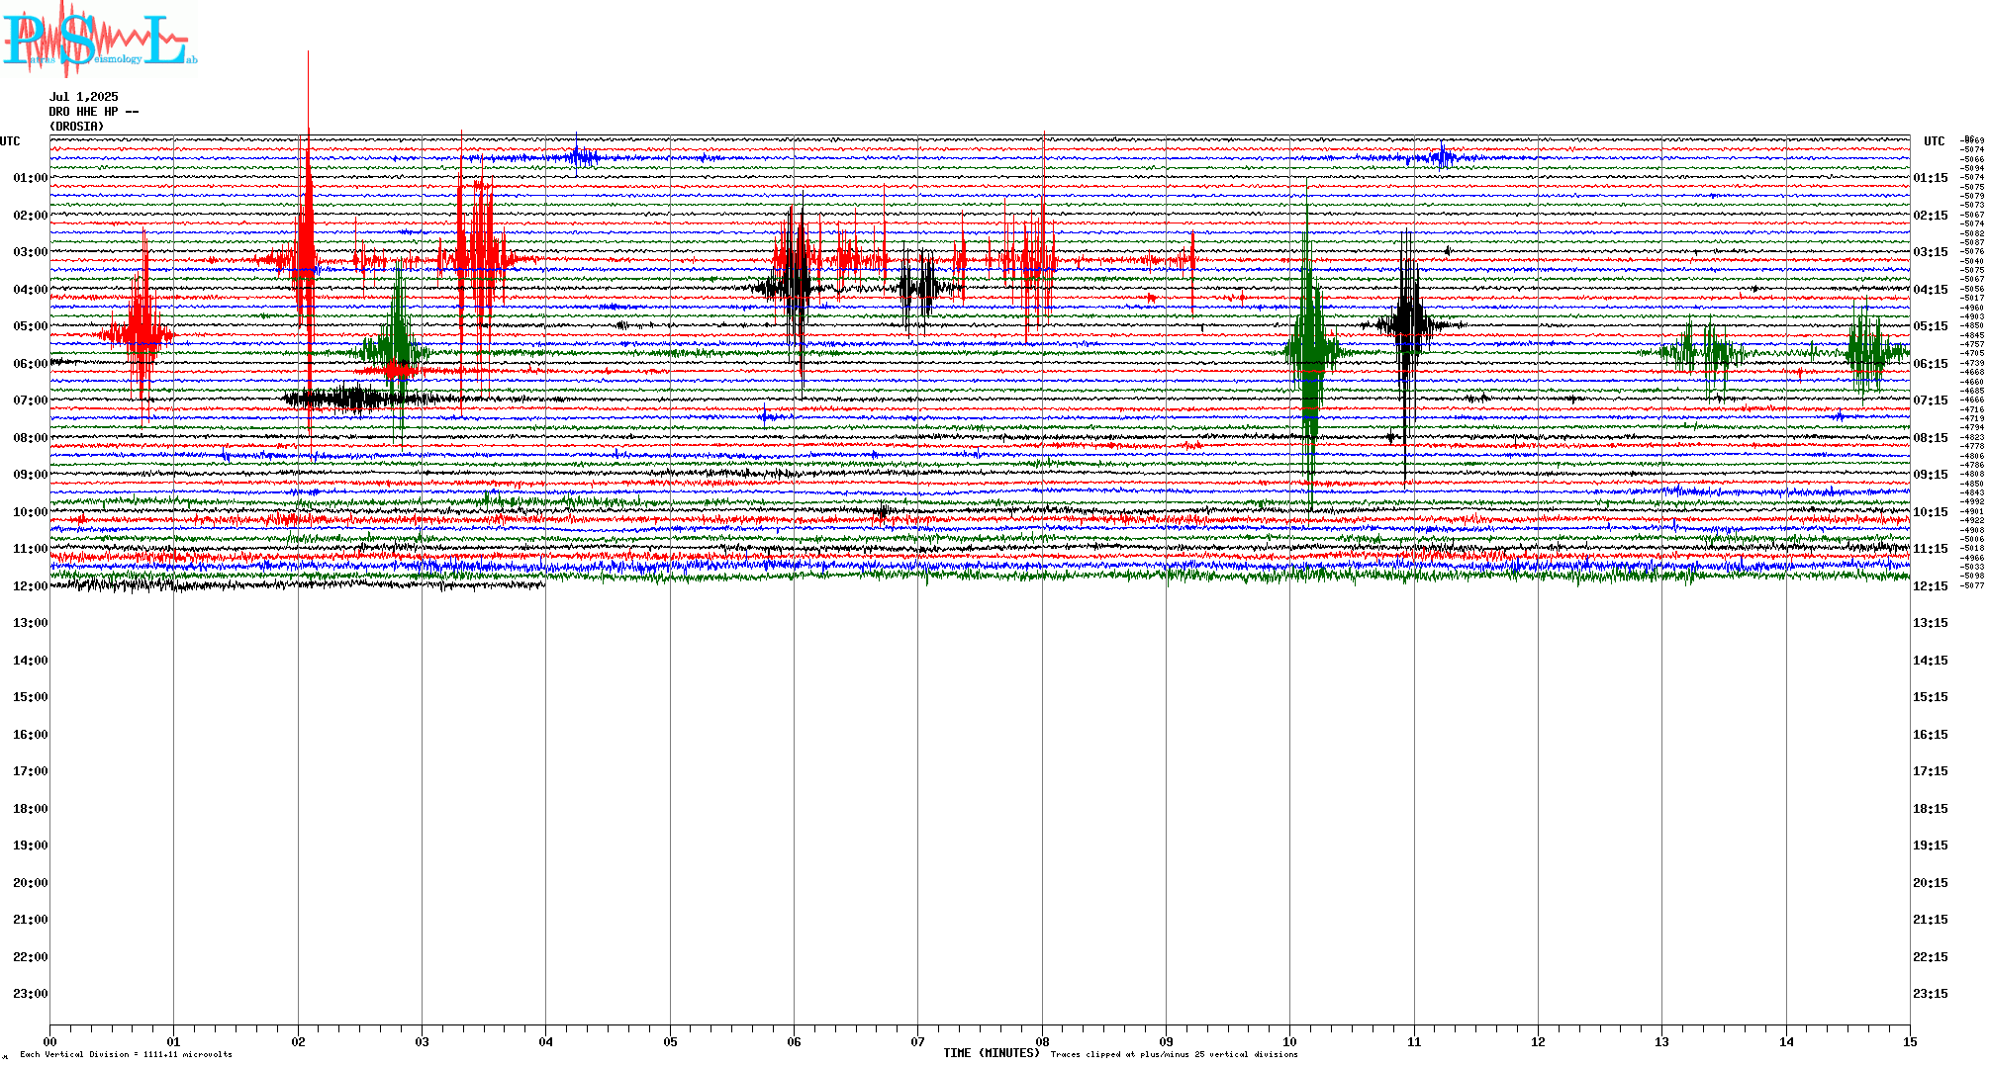Click 'Traces clipped at plus/minus 25 vertical divisions' note
Screen dimensions: 1989x1068
point(1175,1054)
